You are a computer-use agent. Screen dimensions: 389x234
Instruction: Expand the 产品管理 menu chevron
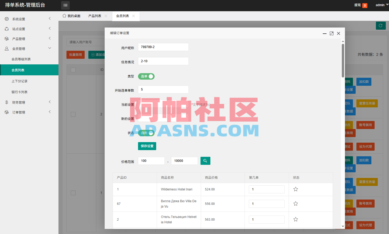tap(50, 38)
